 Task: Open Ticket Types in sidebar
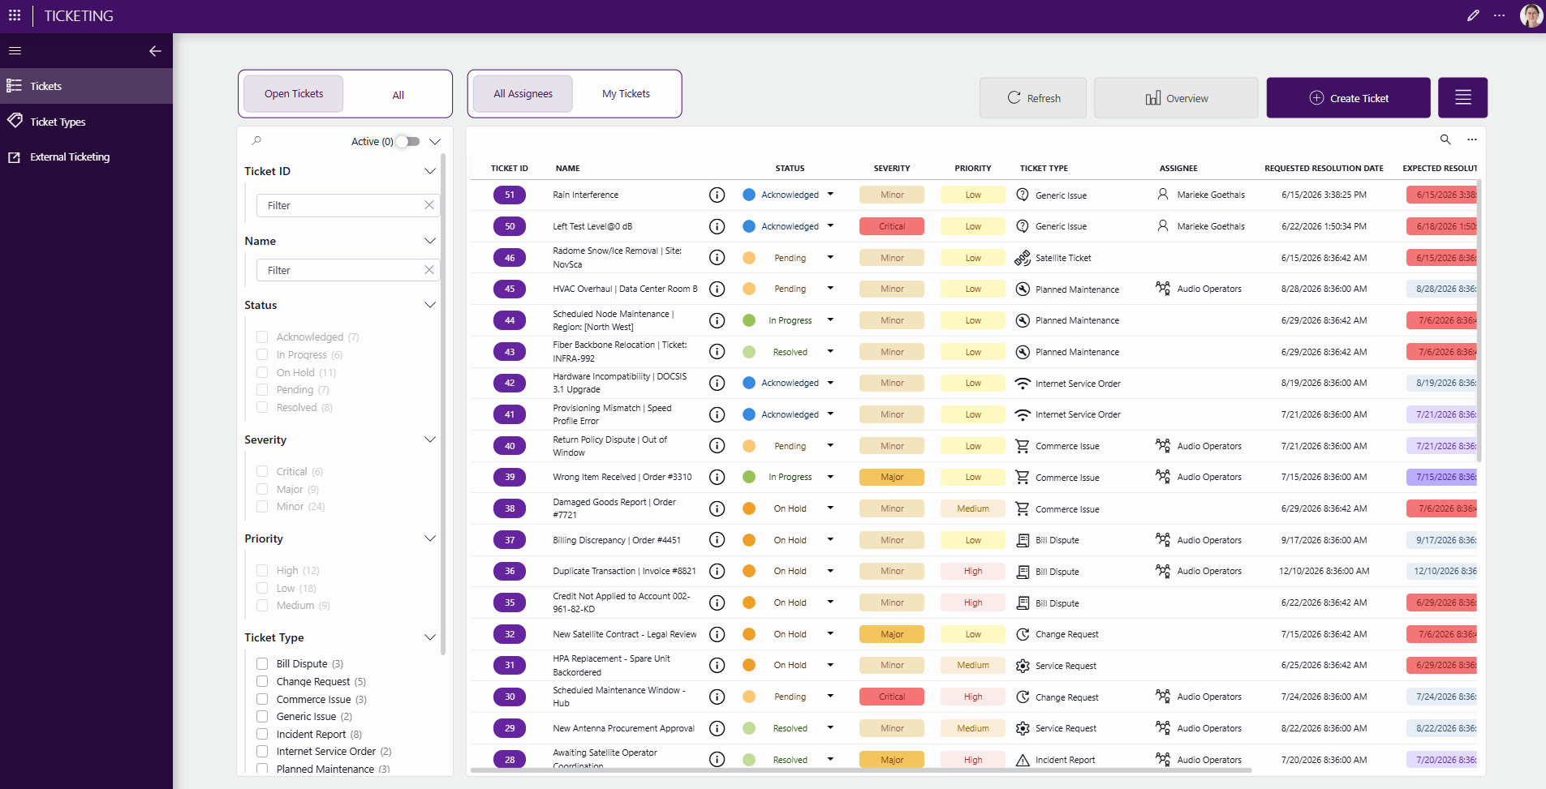point(86,122)
